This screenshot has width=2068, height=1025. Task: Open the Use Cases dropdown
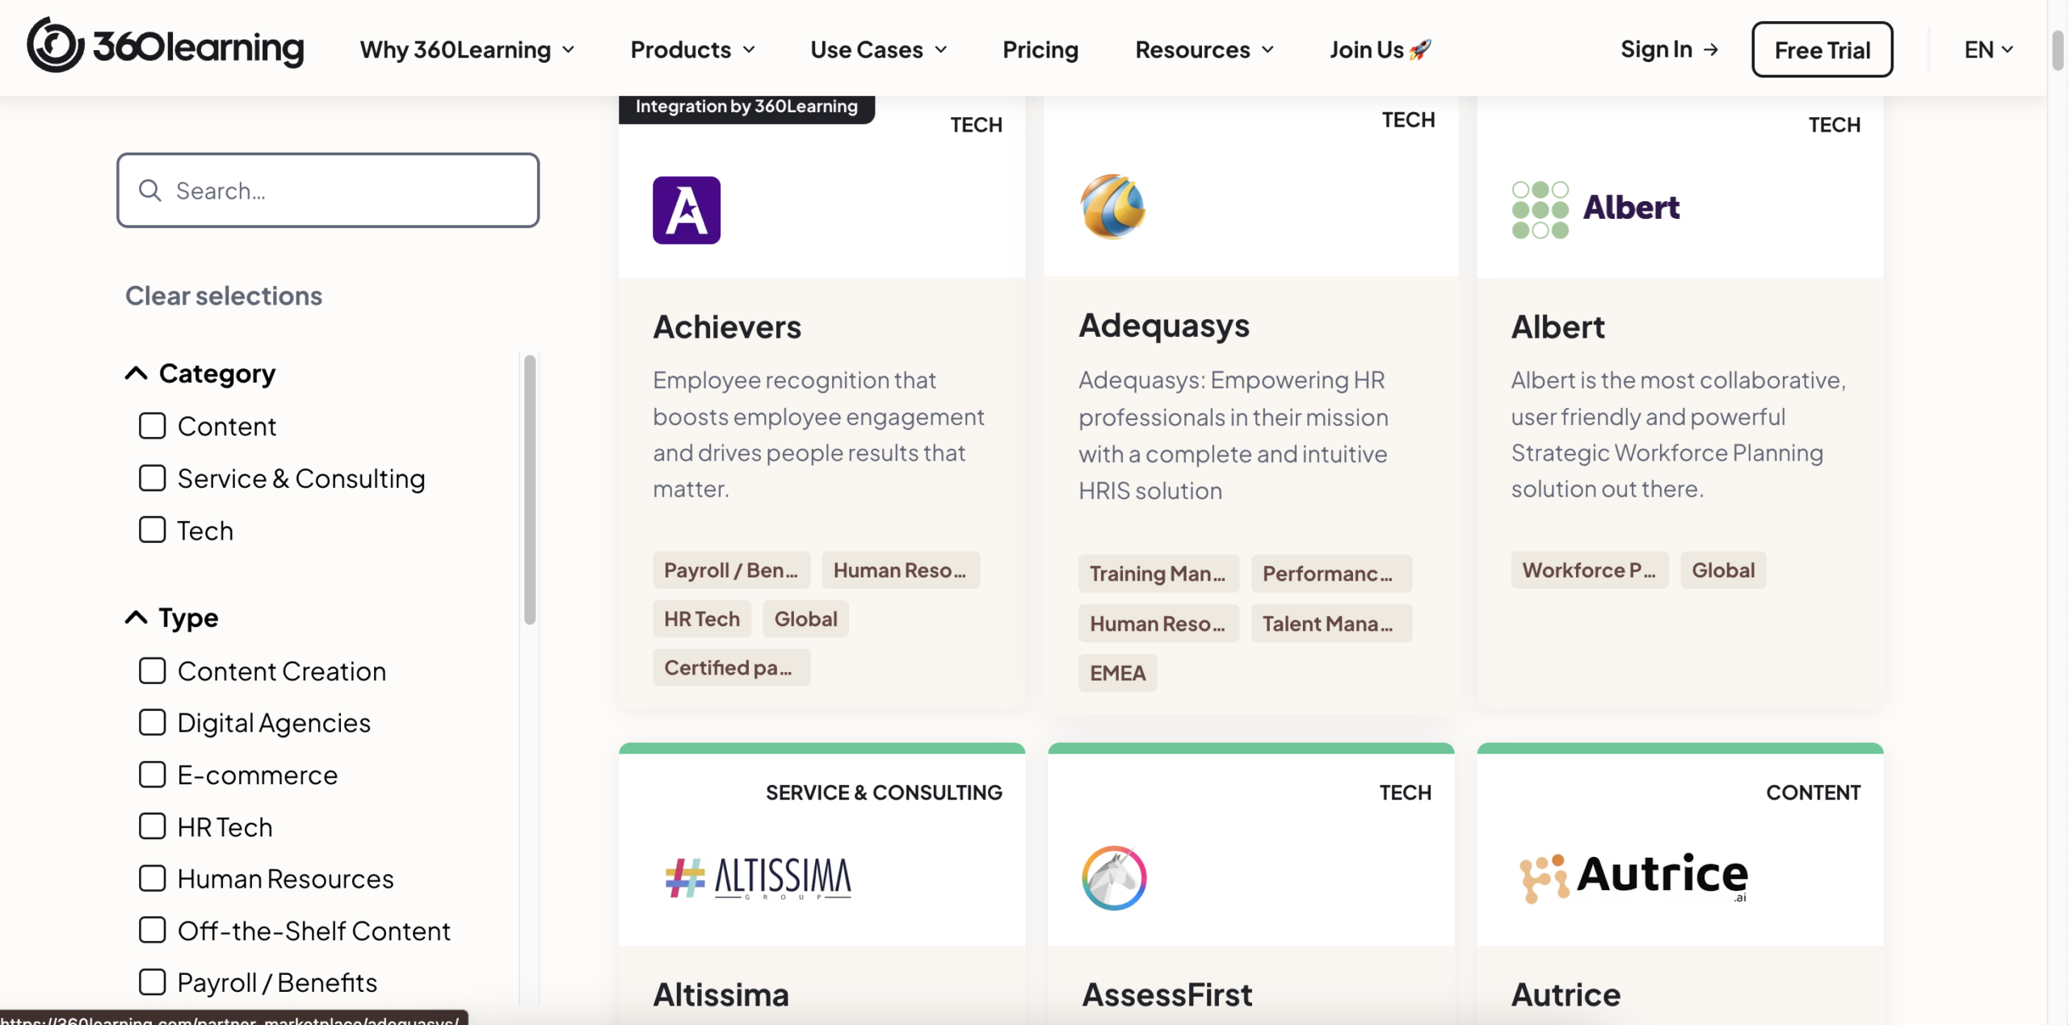coord(879,49)
